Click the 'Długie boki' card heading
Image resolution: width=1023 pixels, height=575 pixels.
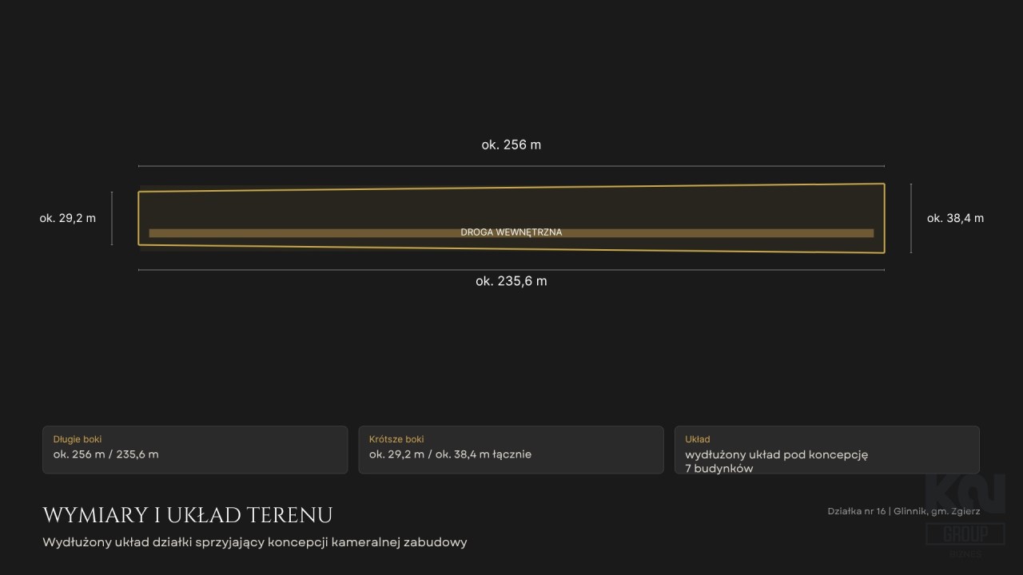78,439
